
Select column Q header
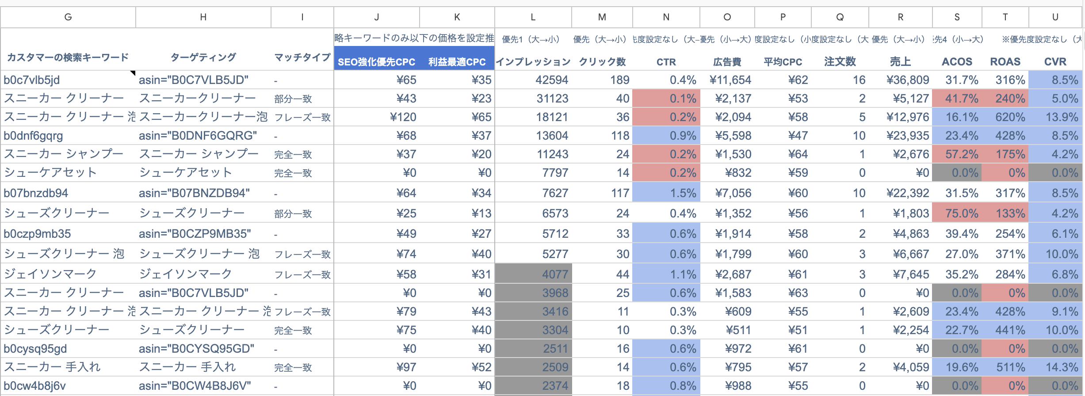840,17
